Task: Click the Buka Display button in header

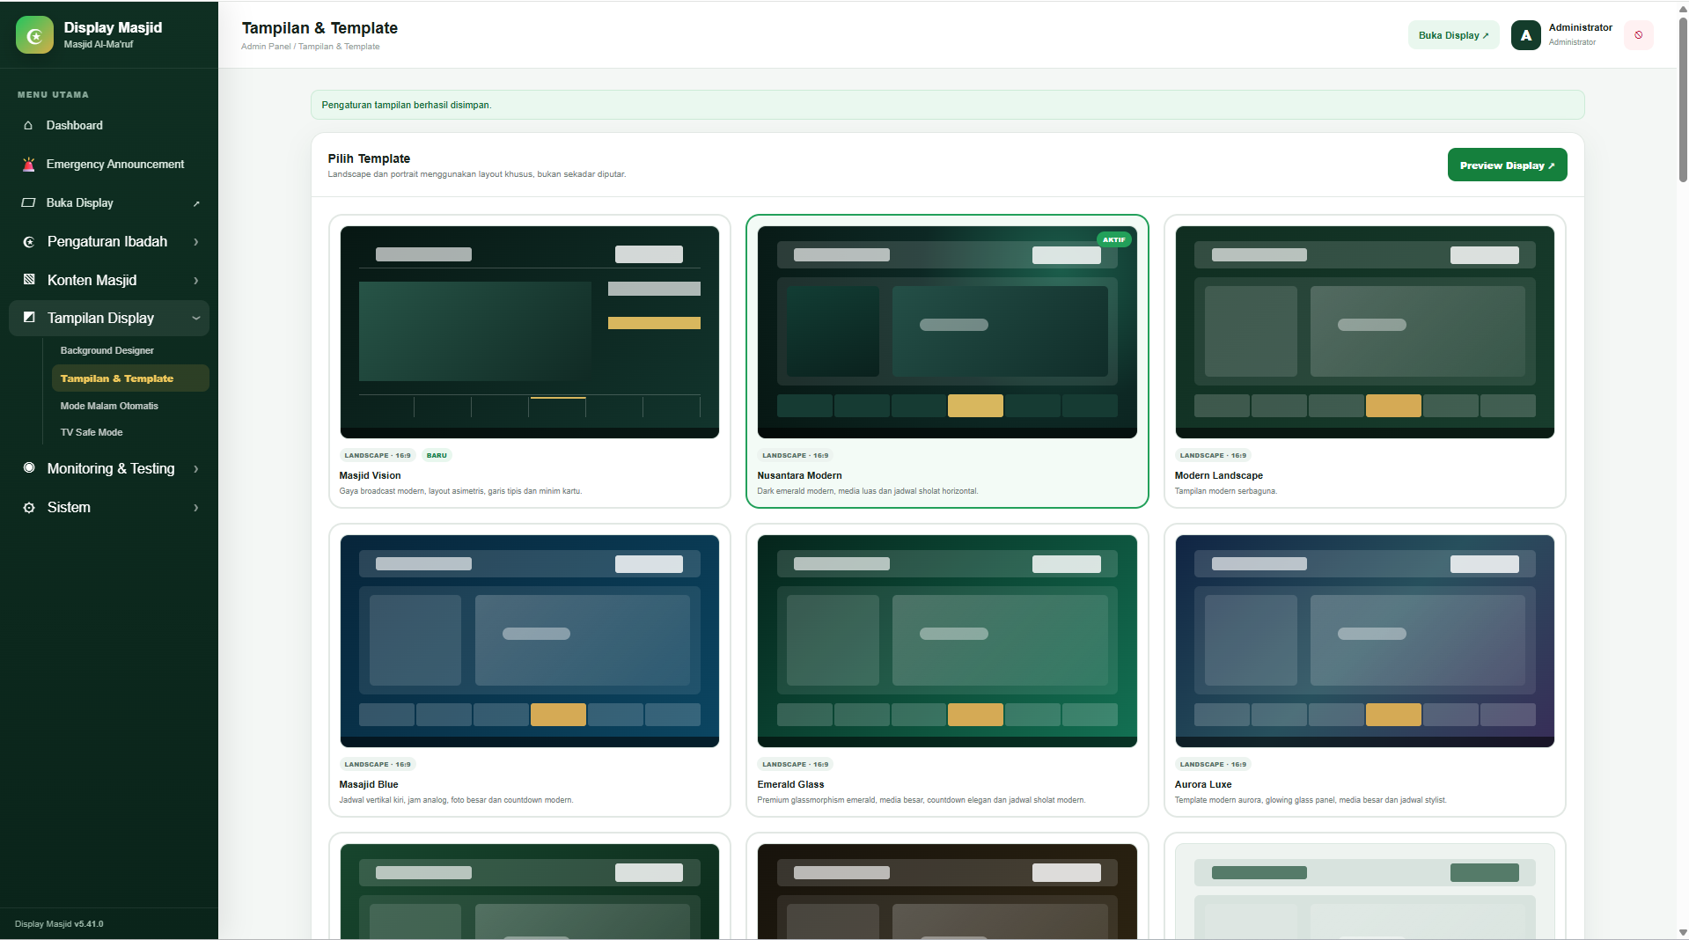Action: 1453,35
